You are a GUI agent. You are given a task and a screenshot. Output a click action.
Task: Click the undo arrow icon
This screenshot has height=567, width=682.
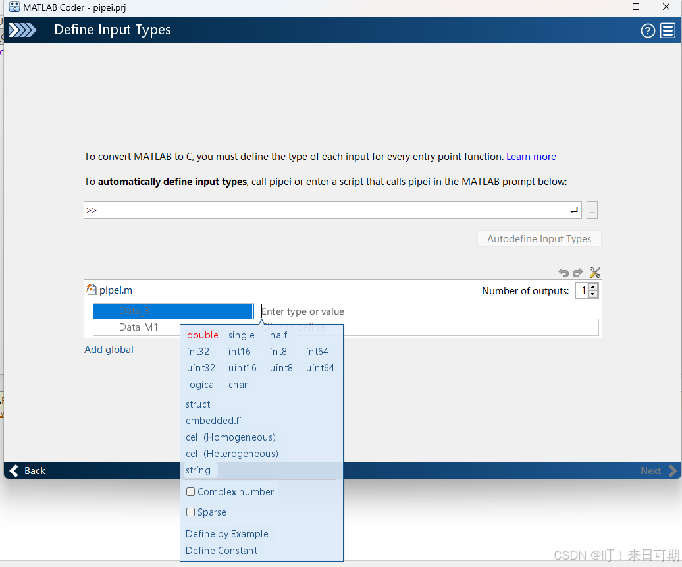pyautogui.click(x=564, y=273)
